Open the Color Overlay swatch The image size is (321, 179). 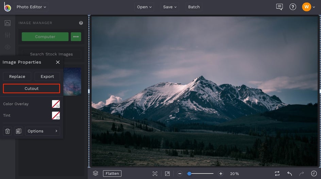56,104
